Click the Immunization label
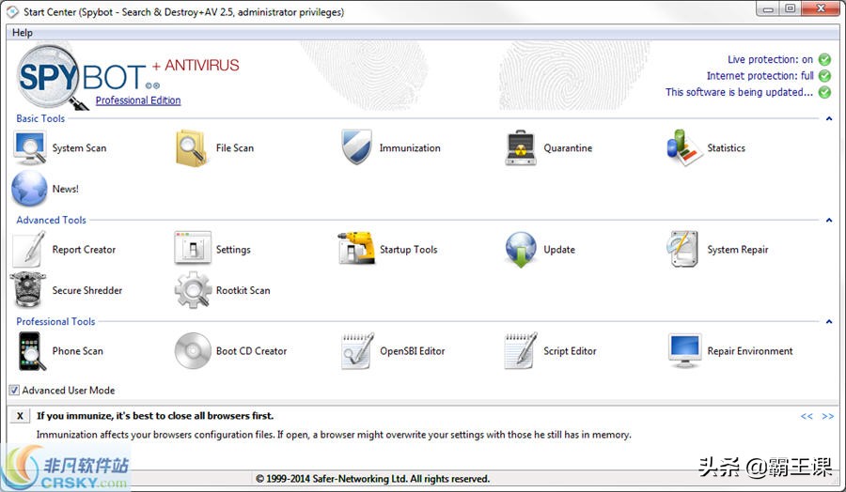Image resolution: width=846 pixels, height=492 pixels. [410, 148]
